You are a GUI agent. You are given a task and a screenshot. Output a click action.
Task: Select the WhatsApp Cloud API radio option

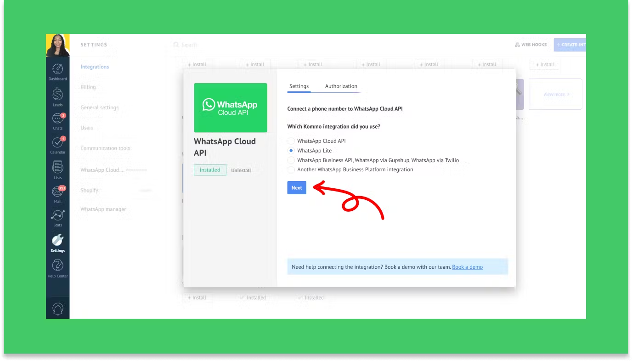[291, 141]
